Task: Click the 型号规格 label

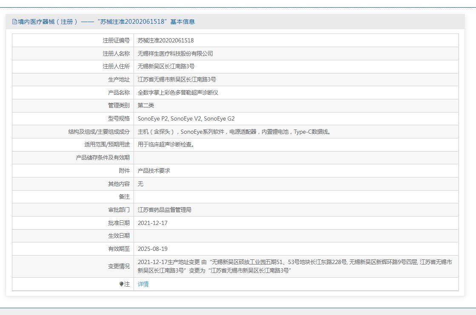Action: point(119,119)
